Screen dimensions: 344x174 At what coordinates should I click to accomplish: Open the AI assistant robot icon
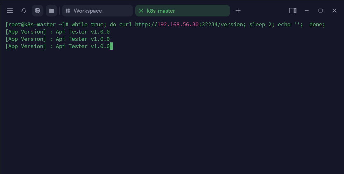(37, 11)
